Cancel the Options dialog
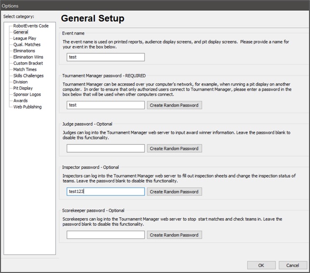Screen dimensions: 310x273 click(292, 265)
